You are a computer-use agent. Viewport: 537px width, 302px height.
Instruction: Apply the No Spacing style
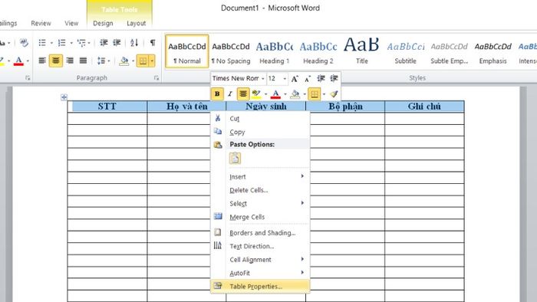click(x=231, y=51)
